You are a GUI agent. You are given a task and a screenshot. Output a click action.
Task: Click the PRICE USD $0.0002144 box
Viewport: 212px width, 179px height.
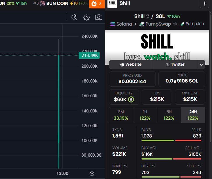[x=132, y=79]
